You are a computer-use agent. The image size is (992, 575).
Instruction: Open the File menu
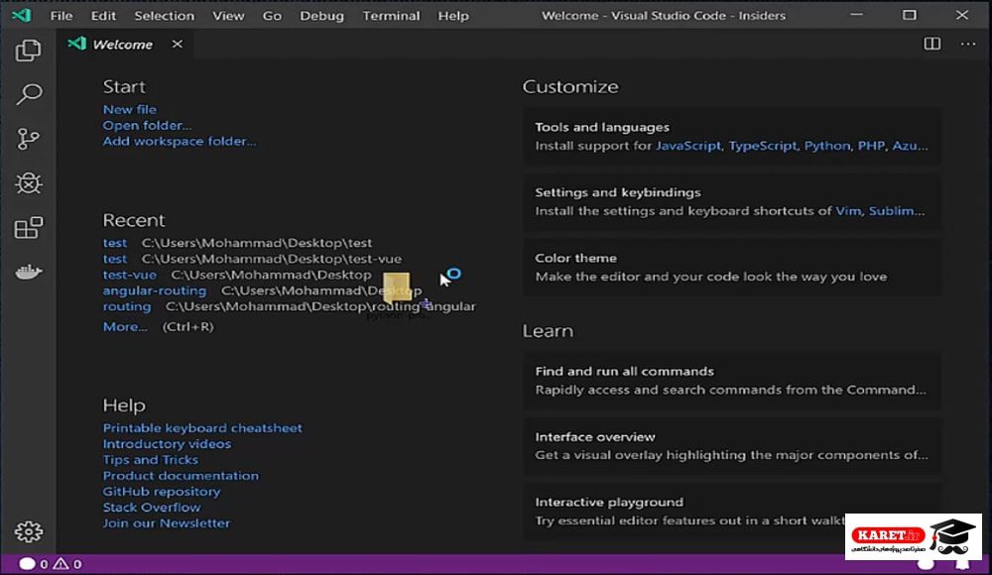(62, 16)
